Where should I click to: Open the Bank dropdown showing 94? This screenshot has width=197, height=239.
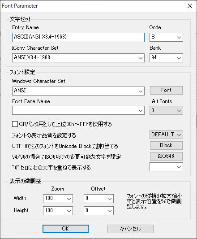click(x=166, y=58)
